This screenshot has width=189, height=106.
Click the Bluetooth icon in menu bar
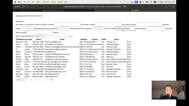coord(144,2)
